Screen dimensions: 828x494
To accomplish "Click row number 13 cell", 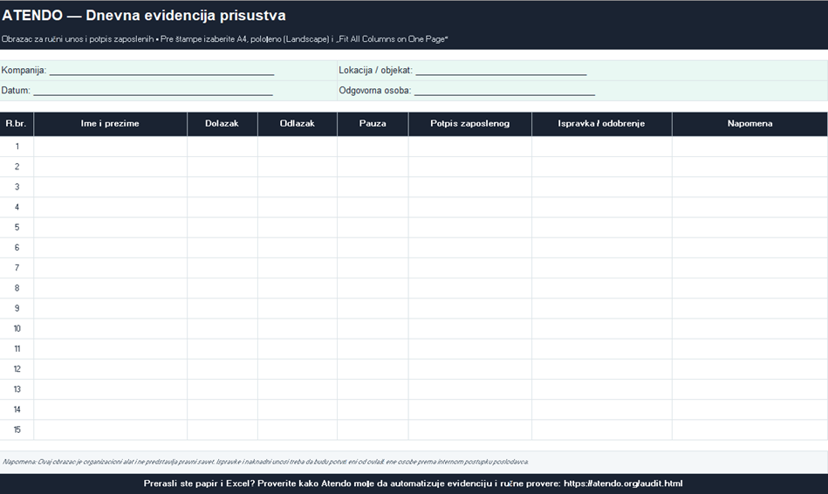I will tap(17, 389).
